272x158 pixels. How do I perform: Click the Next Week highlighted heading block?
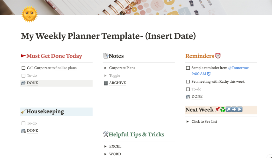pyautogui.click(x=199, y=110)
